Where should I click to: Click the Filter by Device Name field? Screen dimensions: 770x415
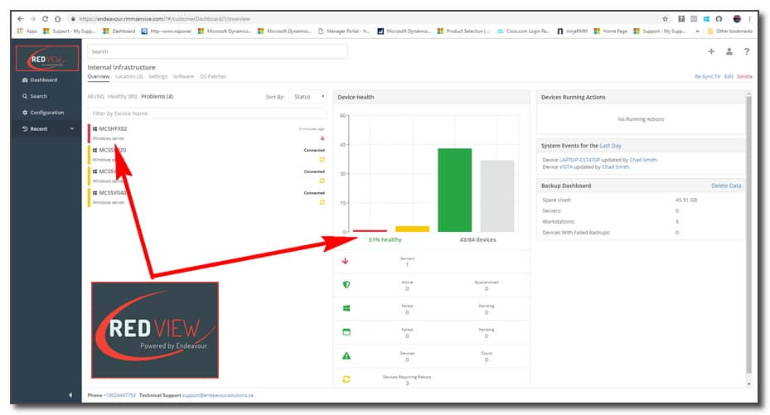[x=207, y=113]
